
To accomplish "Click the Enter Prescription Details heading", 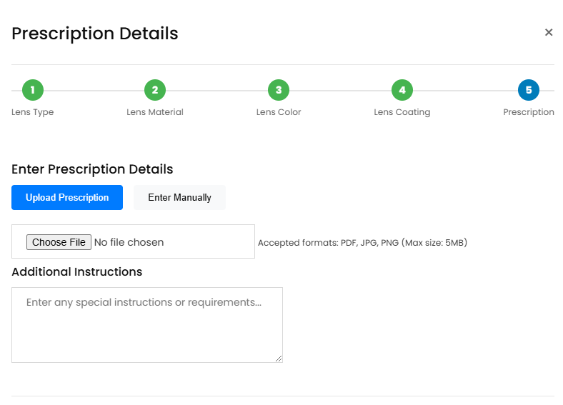I will (x=92, y=169).
